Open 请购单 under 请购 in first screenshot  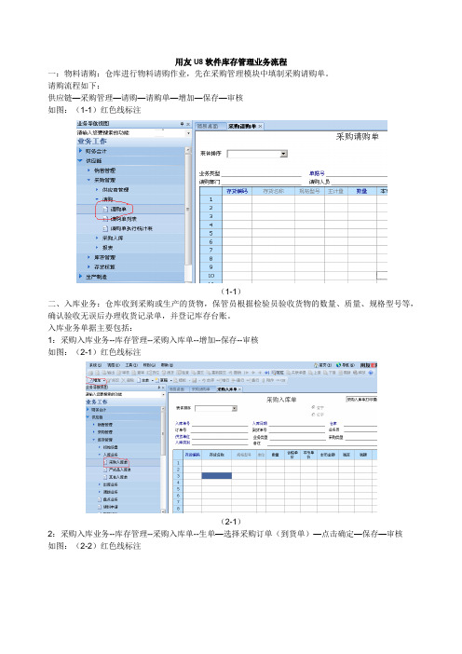coord(118,209)
